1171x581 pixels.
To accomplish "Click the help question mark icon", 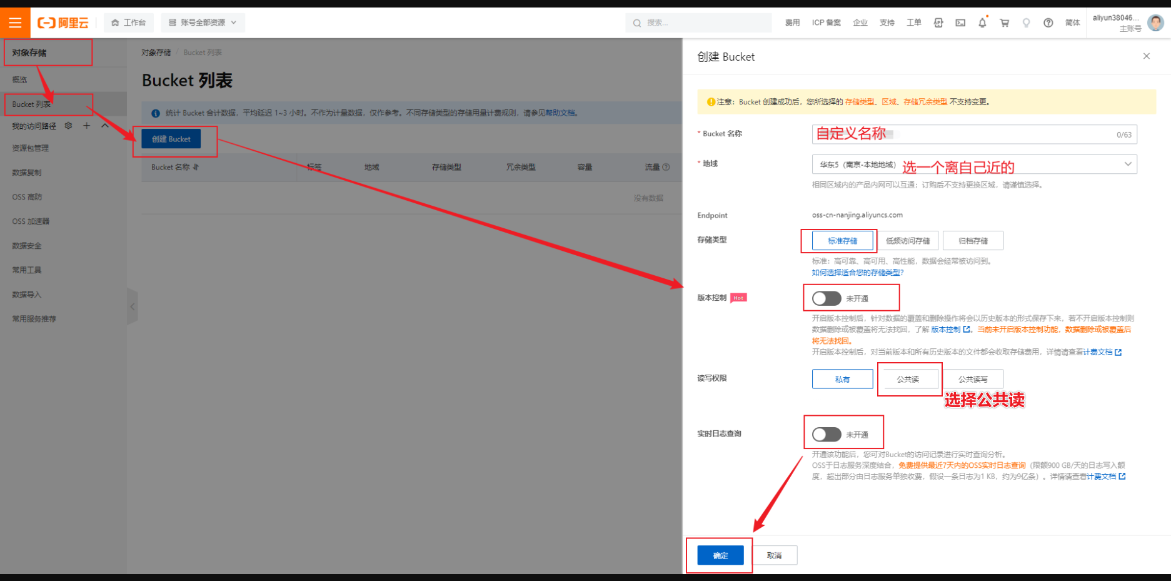I will coord(1048,23).
